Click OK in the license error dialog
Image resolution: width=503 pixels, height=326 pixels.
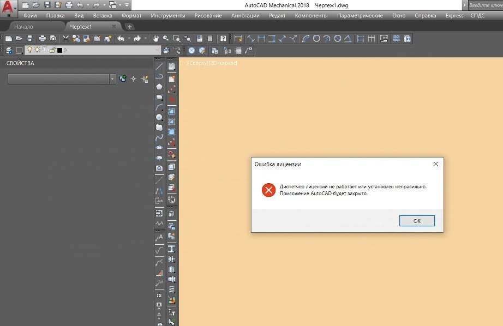[x=417, y=221]
